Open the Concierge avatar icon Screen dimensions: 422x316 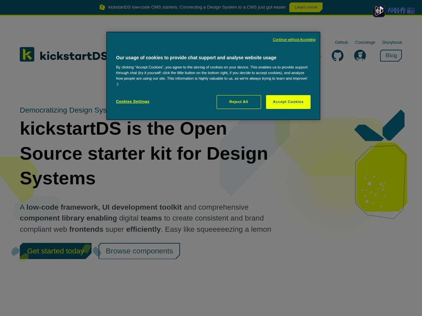pyautogui.click(x=360, y=56)
